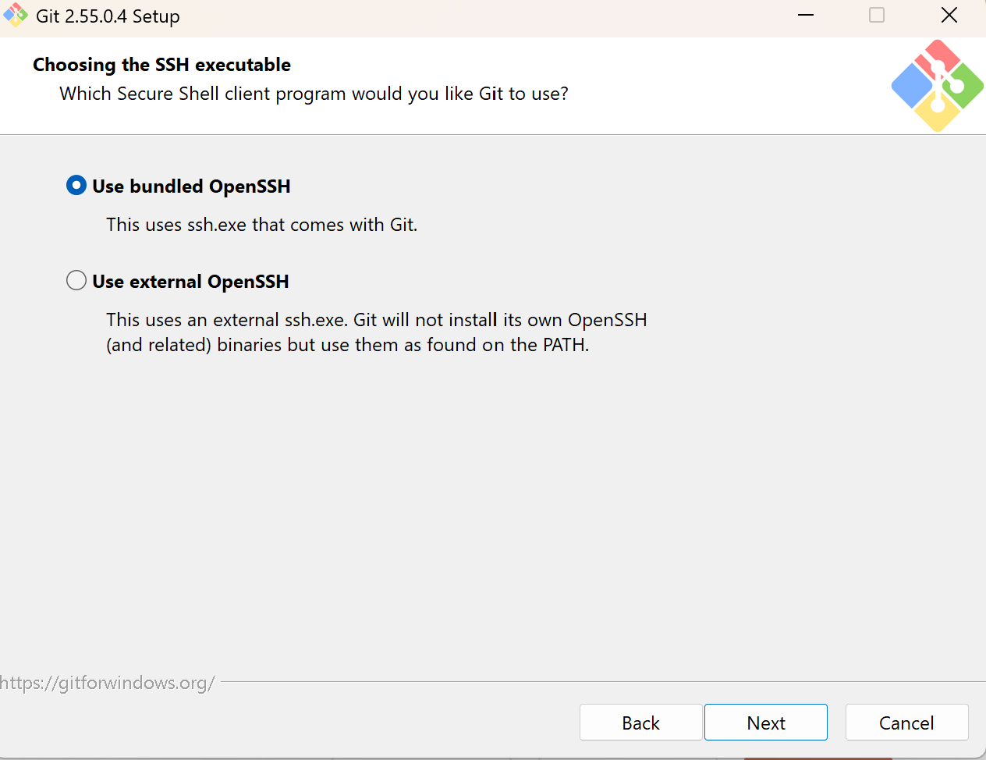Select the Use bundled OpenSSH radio button
The width and height of the screenshot is (986, 760).
point(76,186)
